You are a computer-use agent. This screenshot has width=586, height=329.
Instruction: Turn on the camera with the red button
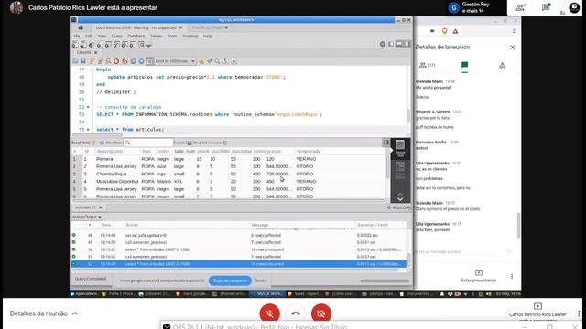321,313
